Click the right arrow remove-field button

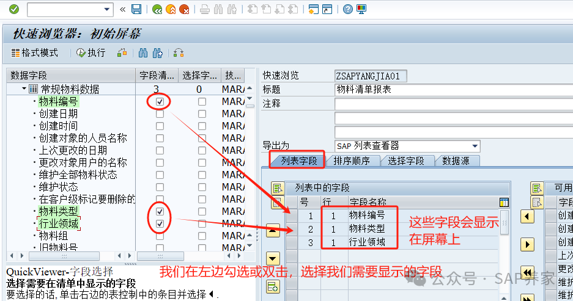click(x=527, y=244)
